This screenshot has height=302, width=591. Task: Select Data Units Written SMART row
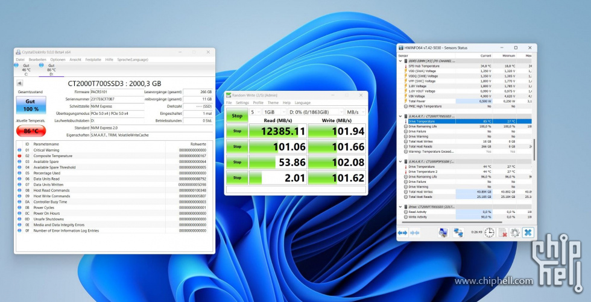(x=112, y=185)
